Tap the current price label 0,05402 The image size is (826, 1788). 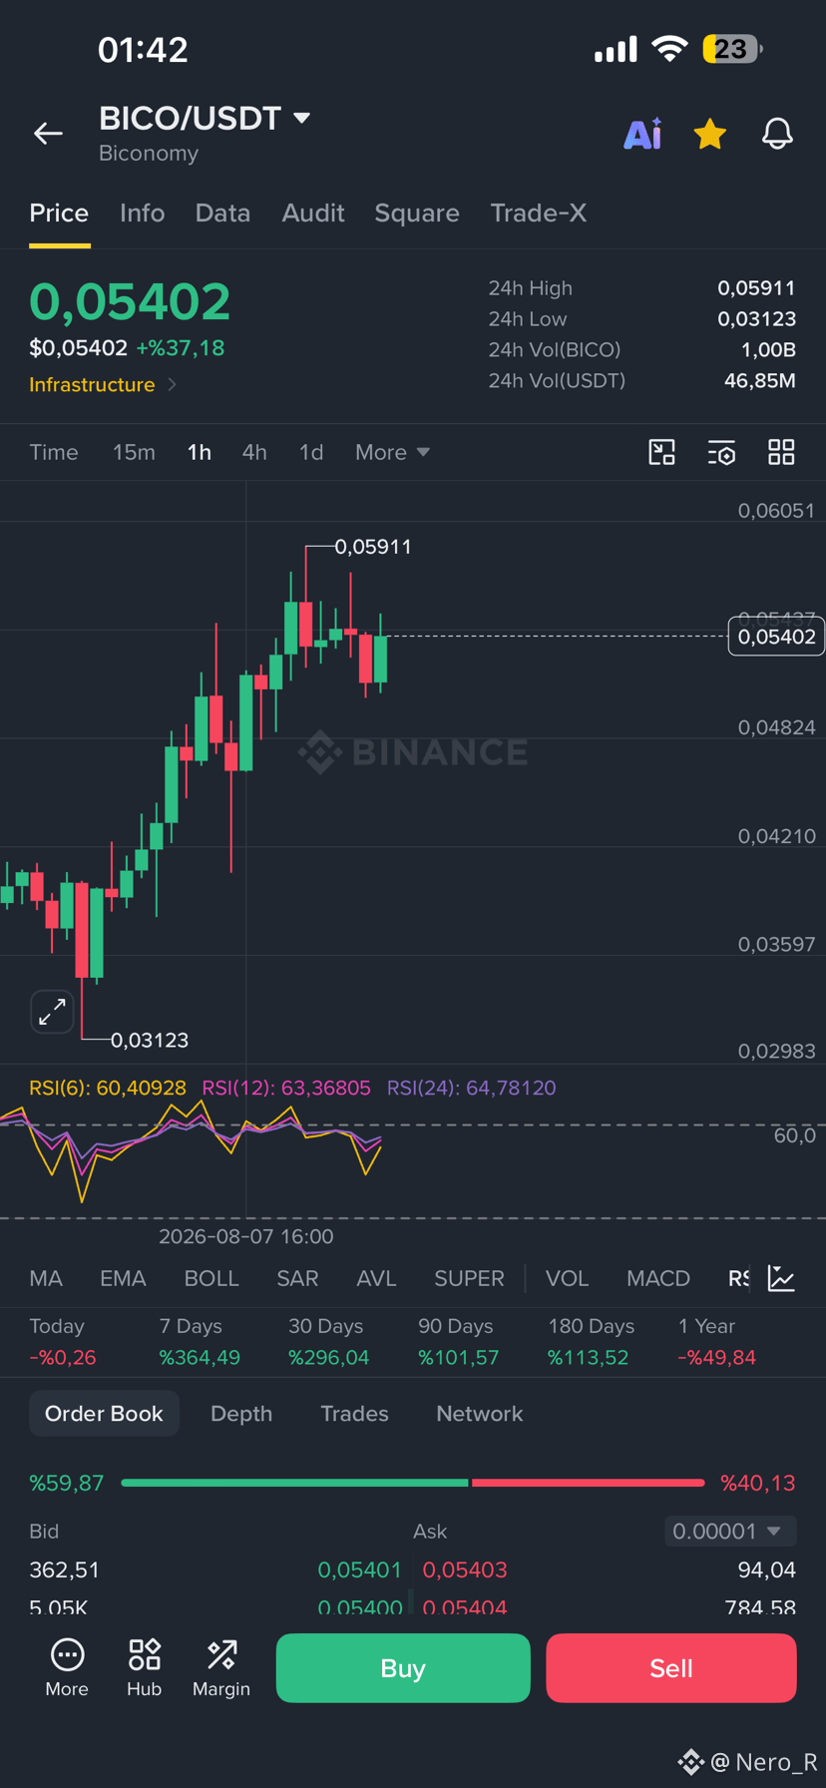776,637
